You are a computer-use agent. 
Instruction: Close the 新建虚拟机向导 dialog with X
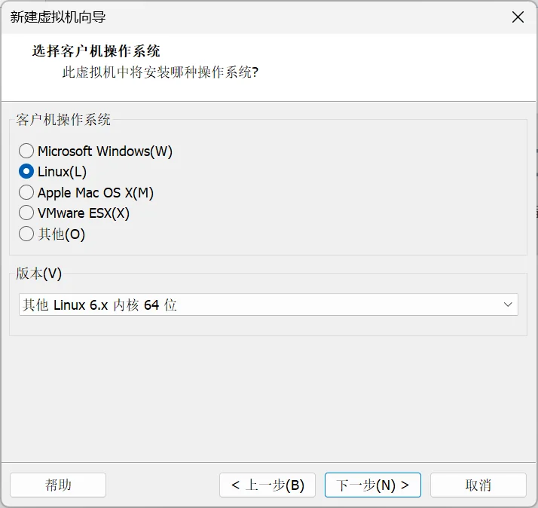pos(518,17)
